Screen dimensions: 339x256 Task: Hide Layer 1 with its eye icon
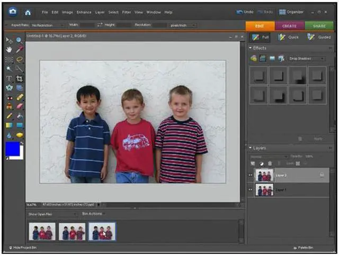(x=251, y=189)
